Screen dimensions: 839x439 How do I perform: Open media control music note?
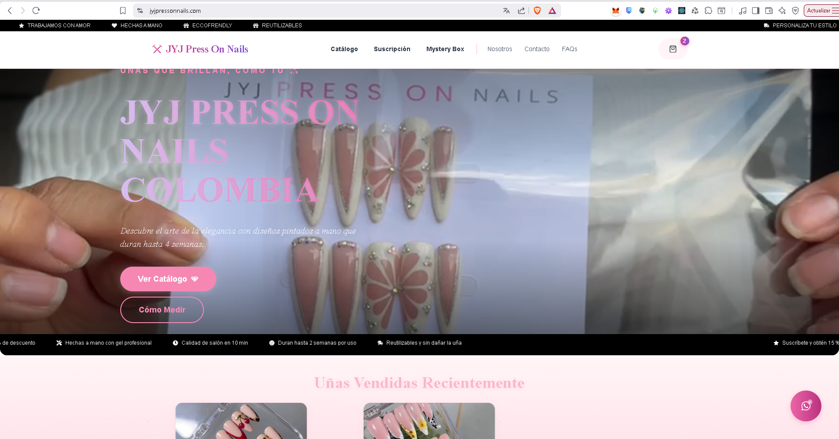(743, 11)
